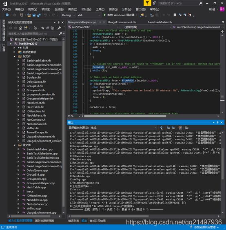Select GroupsockHelper.cpp in source files

pyautogui.click(x=41, y=183)
